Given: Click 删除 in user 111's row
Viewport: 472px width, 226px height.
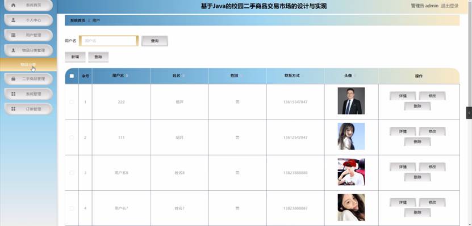Looking at the screenshot, I should click(x=417, y=142).
